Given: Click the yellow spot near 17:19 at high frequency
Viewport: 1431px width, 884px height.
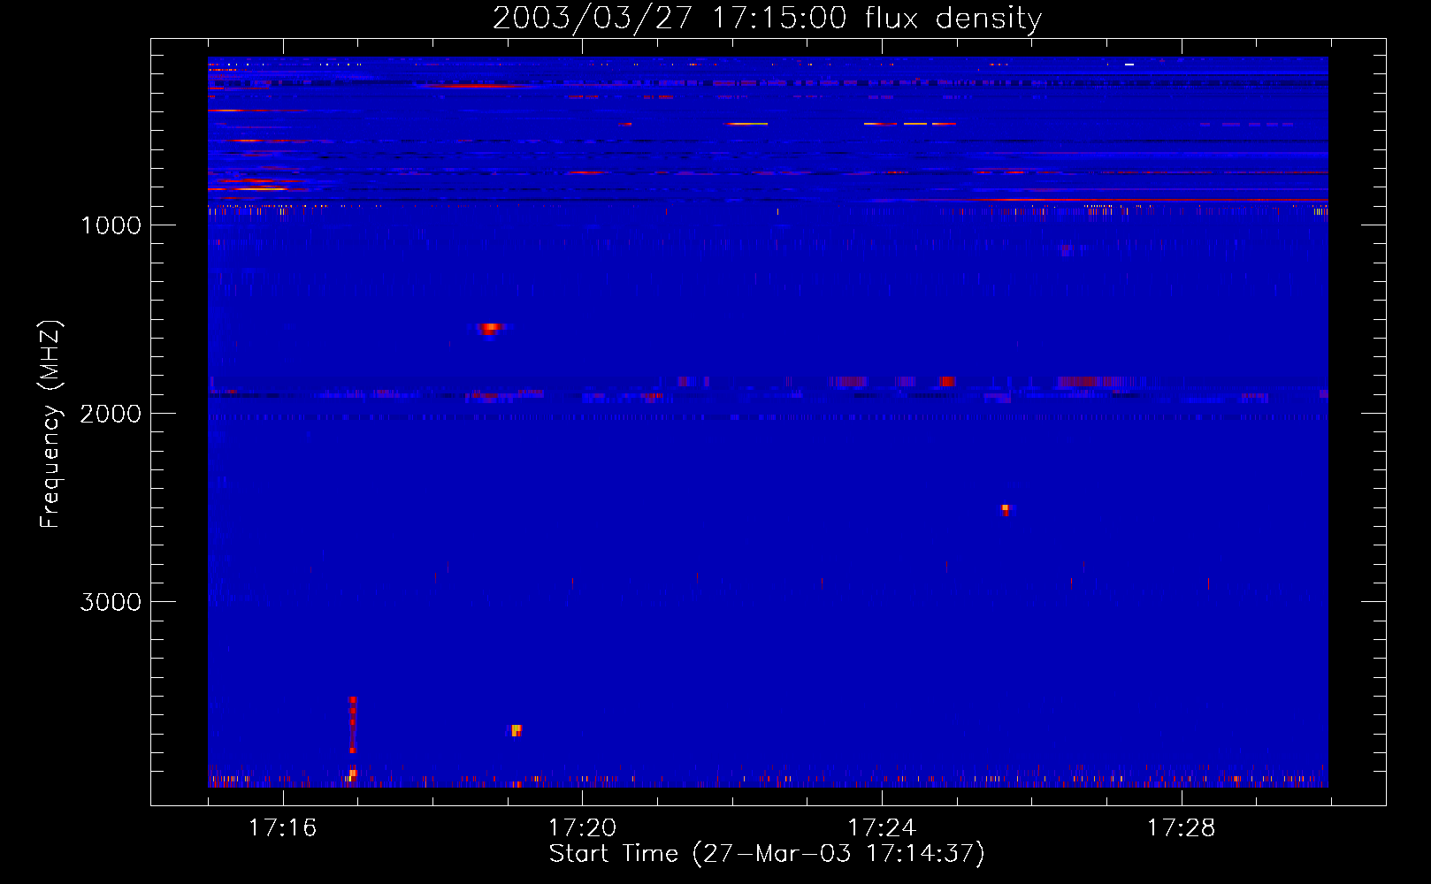Looking at the screenshot, I should coord(516,730).
